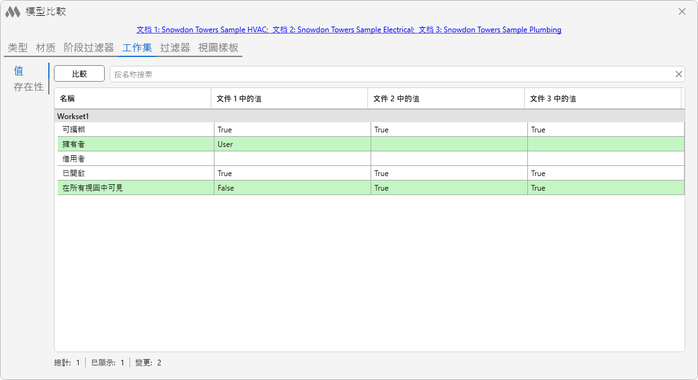Image resolution: width=698 pixels, height=380 pixels.
Task: Click the 文件 2 中的值 column header
Action: point(446,99)
